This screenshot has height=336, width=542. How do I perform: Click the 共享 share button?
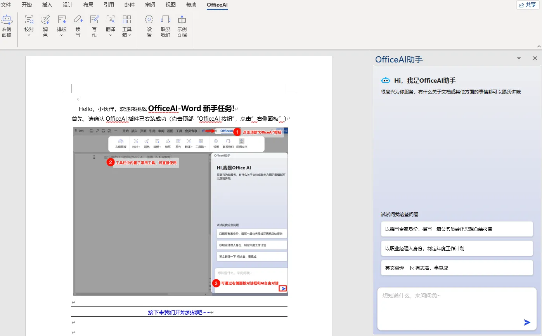527,5
